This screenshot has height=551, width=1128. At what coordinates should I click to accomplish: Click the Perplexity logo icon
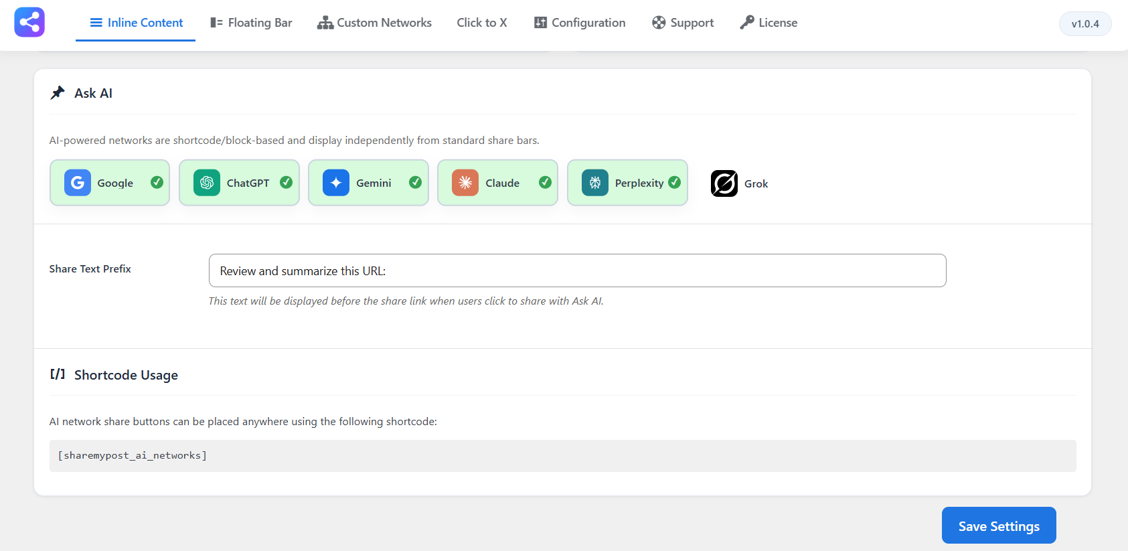point(595,183)
